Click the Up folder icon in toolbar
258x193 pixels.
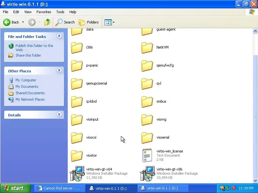[47, 22]
